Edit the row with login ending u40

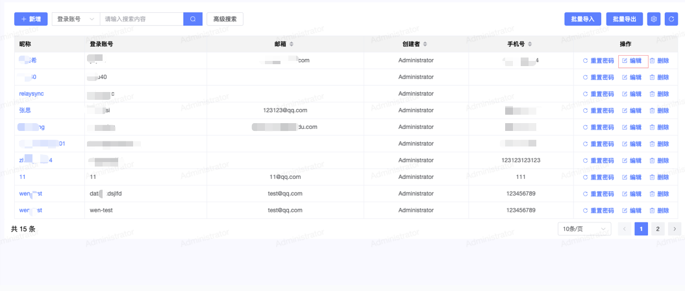point(632,77)
